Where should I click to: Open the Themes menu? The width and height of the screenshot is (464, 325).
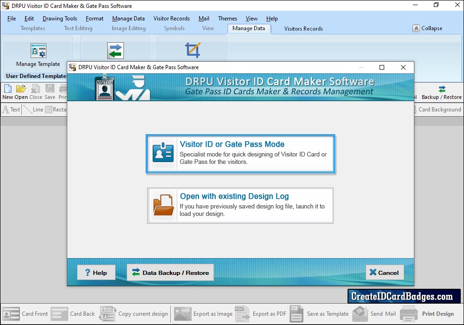pyautogui.click(x=227, y=19)
